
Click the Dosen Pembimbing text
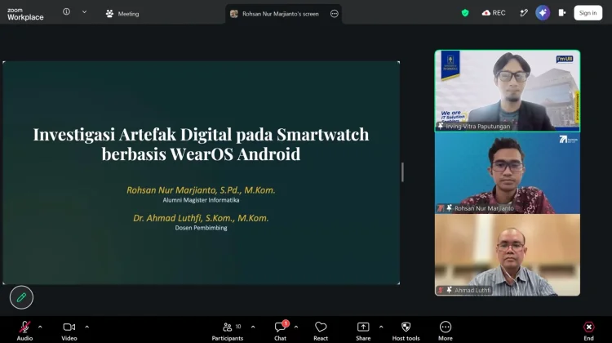click(201, 228)
